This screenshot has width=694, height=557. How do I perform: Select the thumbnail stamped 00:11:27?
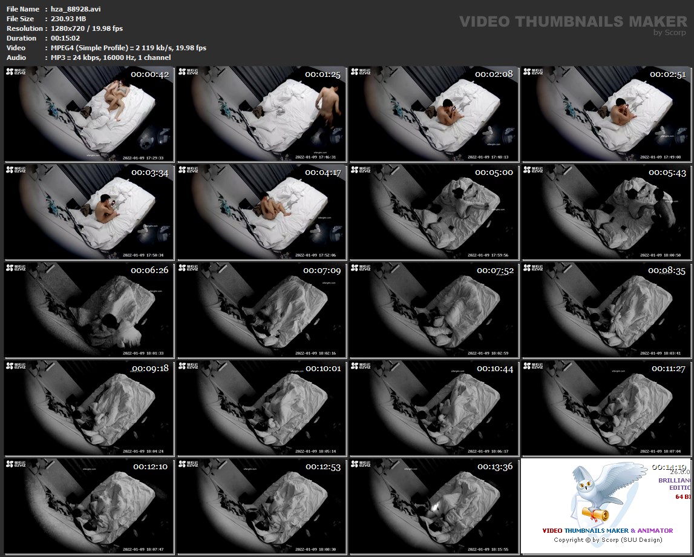point(606,408)
